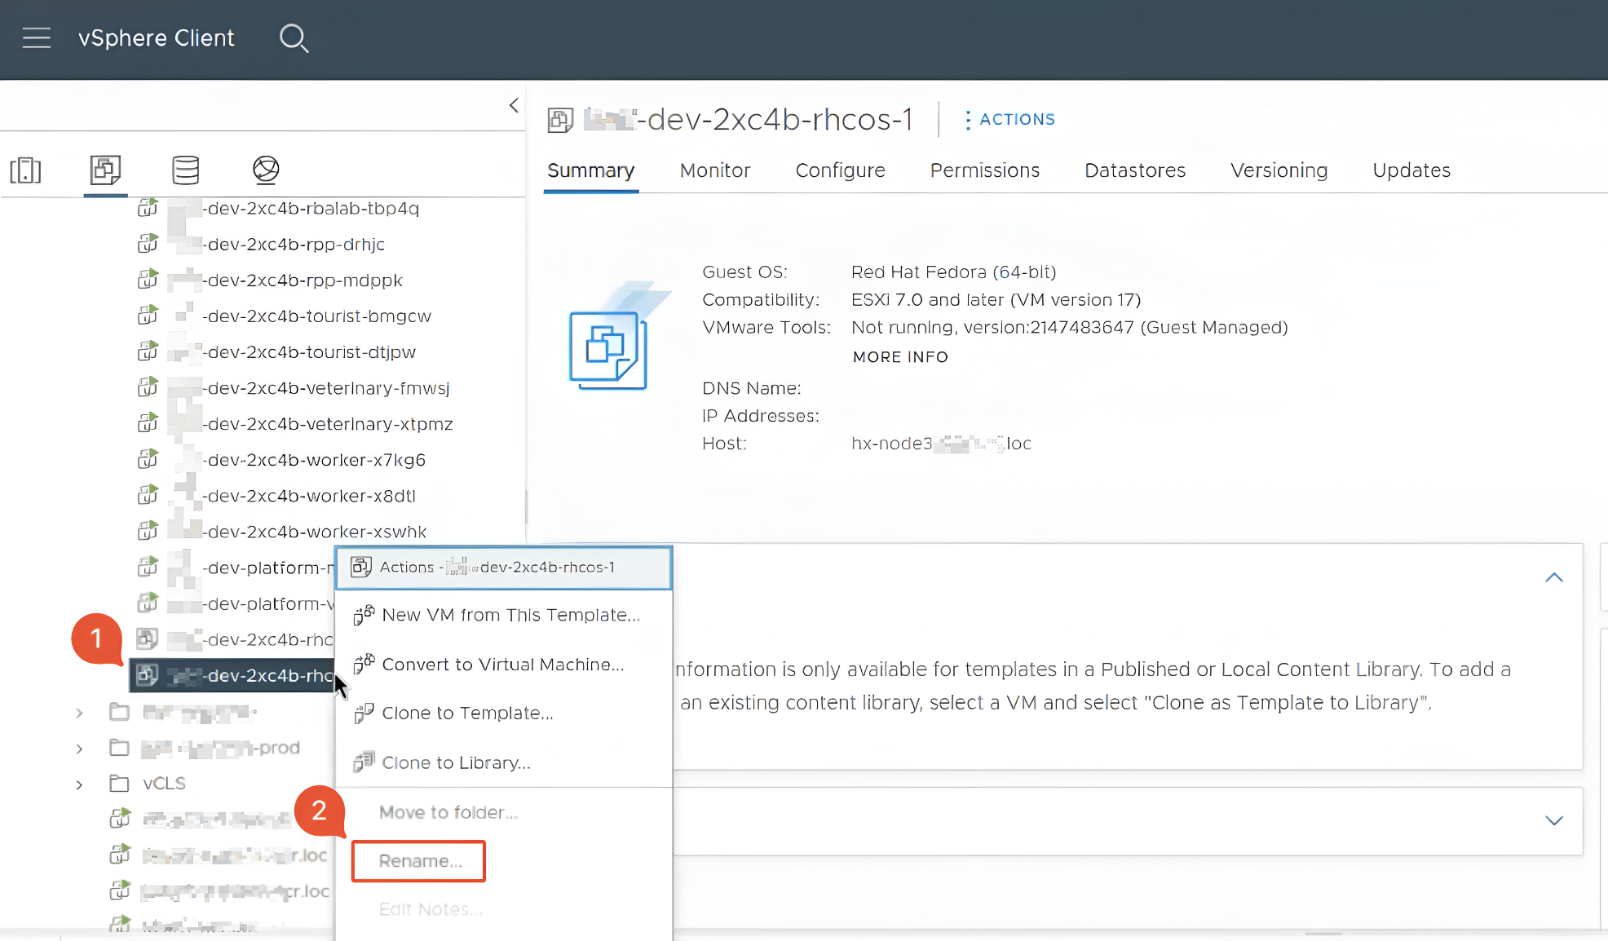This screenshot has height=941, width=1608.
Task: Choose Rename from the context menu
Action: point(419,861)
